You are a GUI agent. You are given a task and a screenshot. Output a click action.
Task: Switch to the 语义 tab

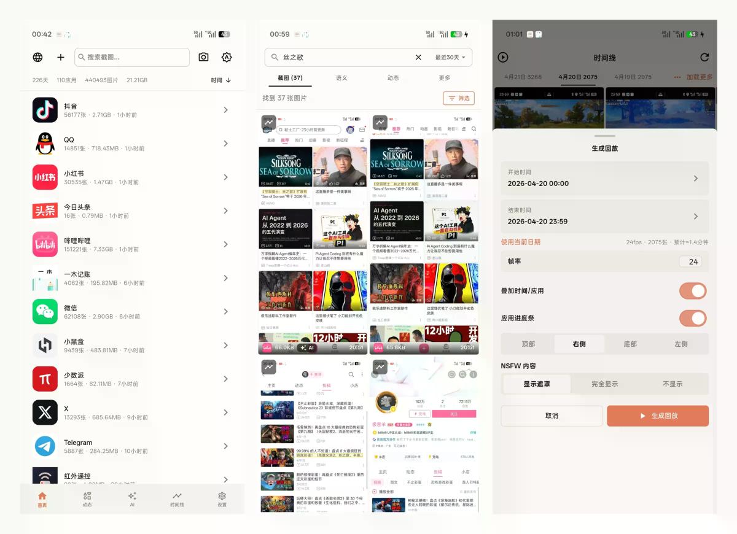(341, 78)
